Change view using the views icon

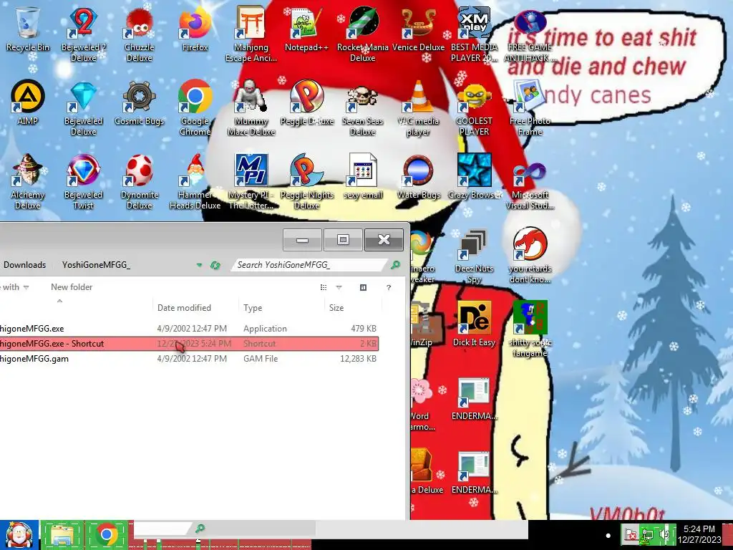coord(324,287)
